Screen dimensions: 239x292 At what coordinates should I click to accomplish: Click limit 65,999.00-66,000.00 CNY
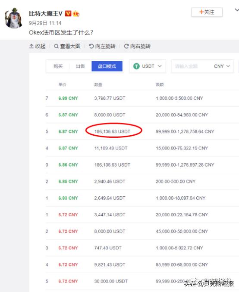pos(182,264)
